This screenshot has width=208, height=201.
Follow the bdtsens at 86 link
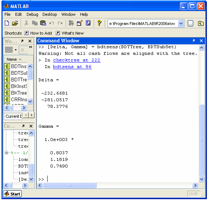click(x=72, y=67)
